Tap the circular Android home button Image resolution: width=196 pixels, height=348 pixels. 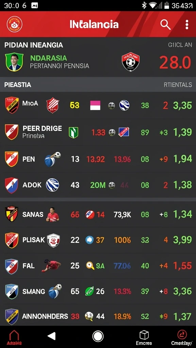[x=98, y=336]
